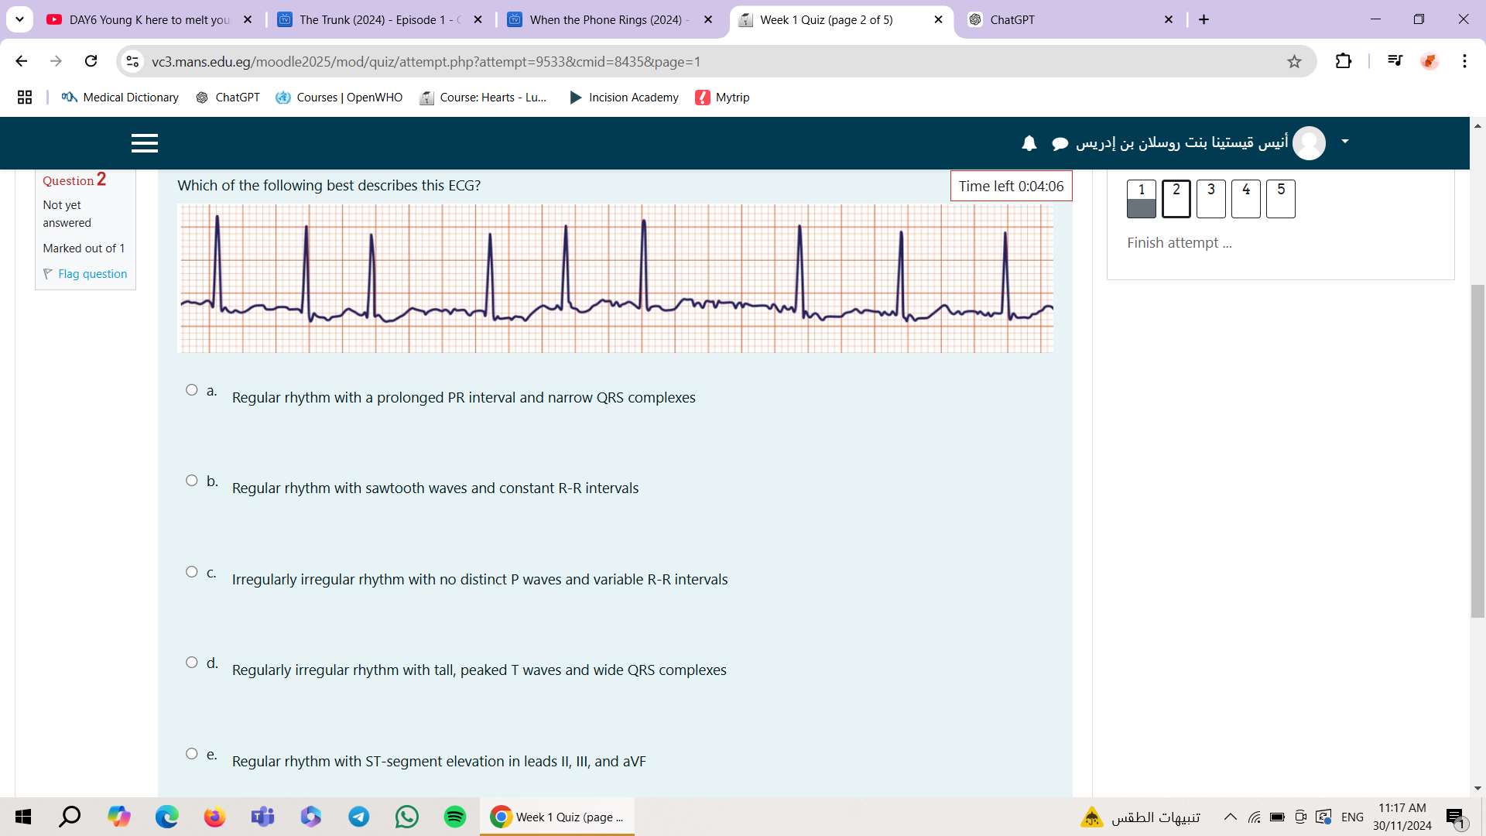This screenshot has height=836, width=1486.
Task: Open the Course: Hearts bookmark
Action: 483,98
